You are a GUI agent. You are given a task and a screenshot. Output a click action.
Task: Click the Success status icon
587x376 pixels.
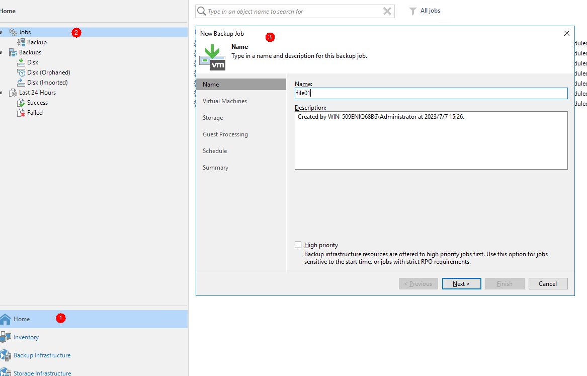[21, 103]
